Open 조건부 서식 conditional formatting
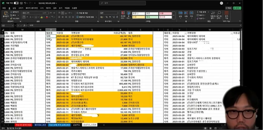The image size is (263, 130). tap(123, 15)
